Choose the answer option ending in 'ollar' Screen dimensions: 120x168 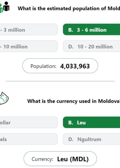click(x=29, y=122)
